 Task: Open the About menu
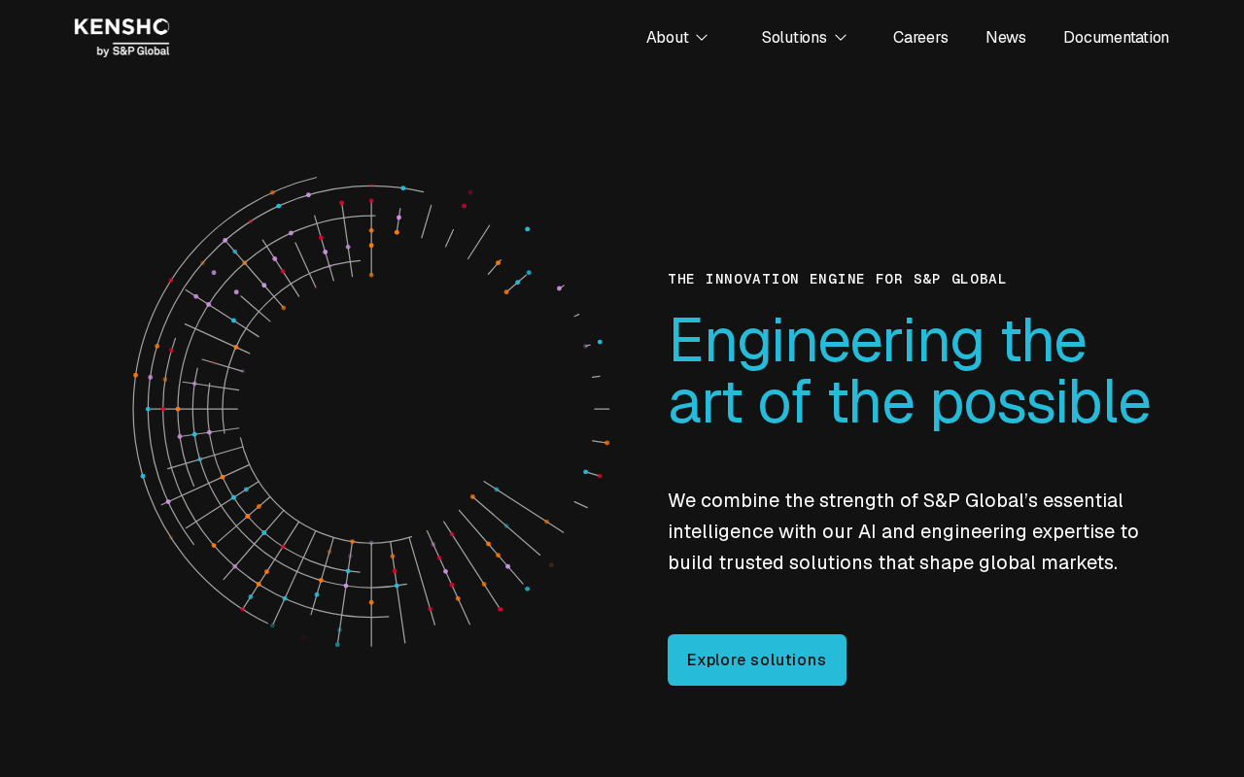668,37
